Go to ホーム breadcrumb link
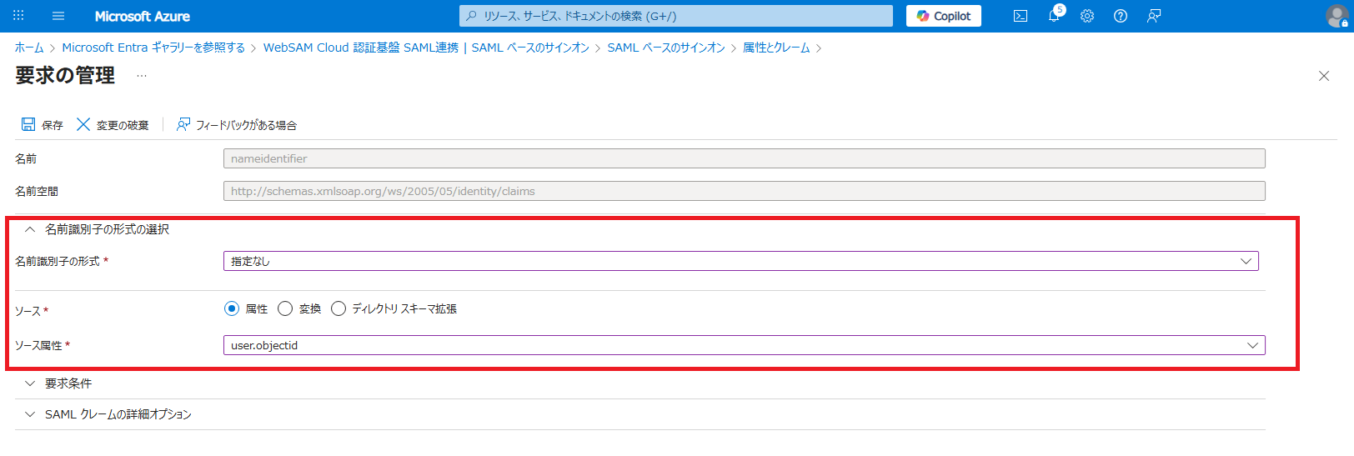 [x=29, y=48]
